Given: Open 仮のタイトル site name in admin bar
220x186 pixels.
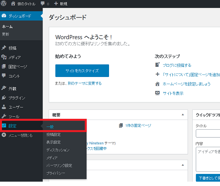Looking at the screenshot, I should (x=27, y=4).
